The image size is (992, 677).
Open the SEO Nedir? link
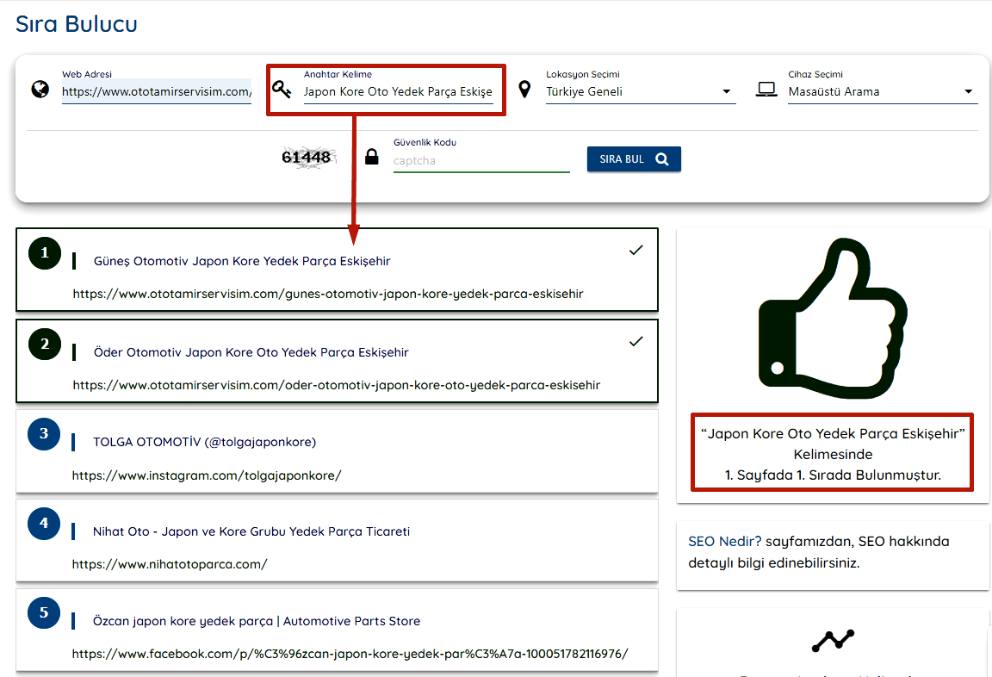[x=724, y=542]
